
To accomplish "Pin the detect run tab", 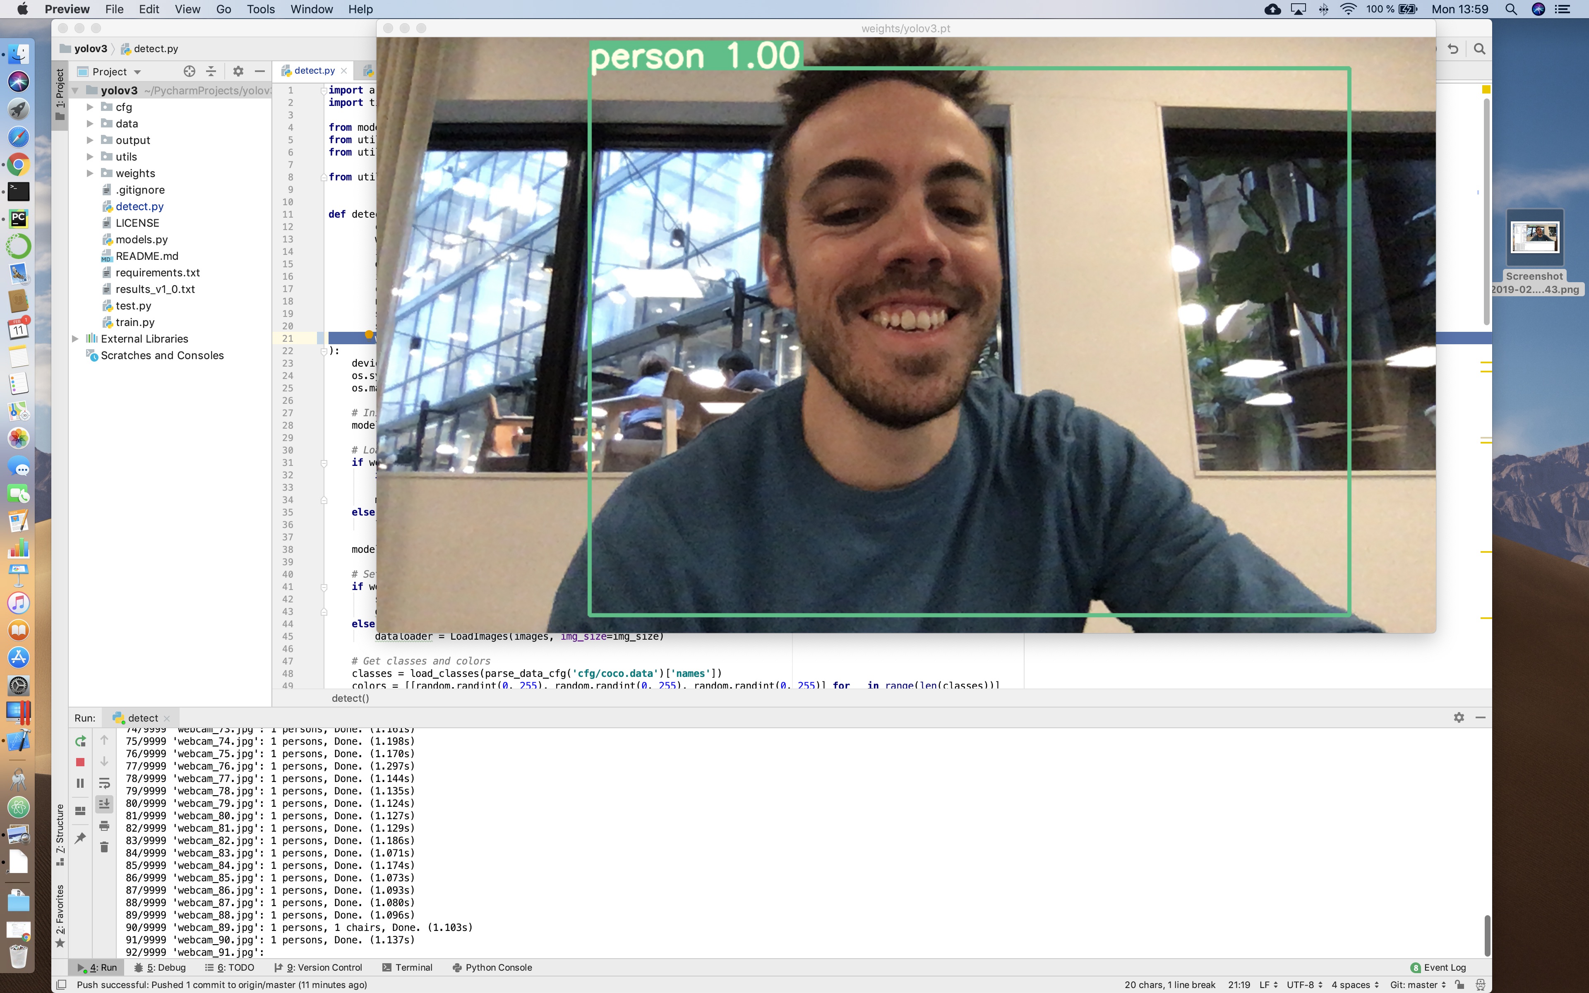I will click(81, 837).
